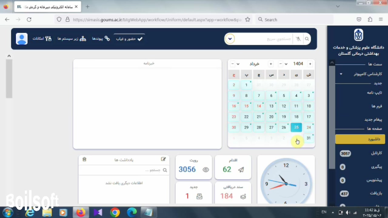The image size is (388, 218).
Task: Click the رویت eye icon
Action: (x=206, y=170)
